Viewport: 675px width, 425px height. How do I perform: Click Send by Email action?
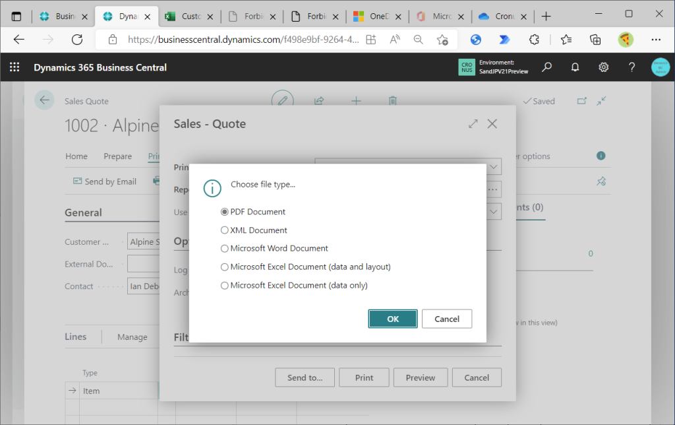pyautogui.click(x=105, y=181)
